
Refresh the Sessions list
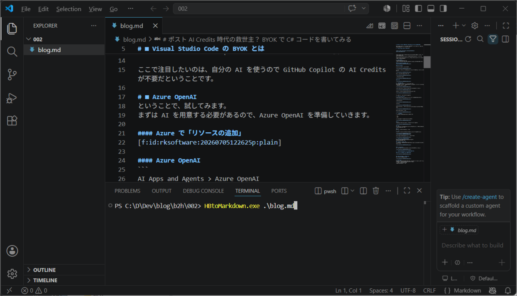(468, 39)
